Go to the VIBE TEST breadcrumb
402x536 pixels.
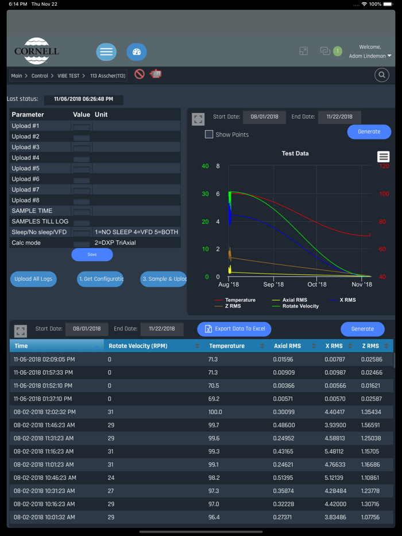(69, 76)
